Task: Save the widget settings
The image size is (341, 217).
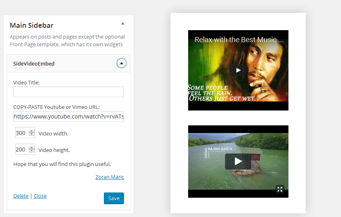Action: [114, 198]
